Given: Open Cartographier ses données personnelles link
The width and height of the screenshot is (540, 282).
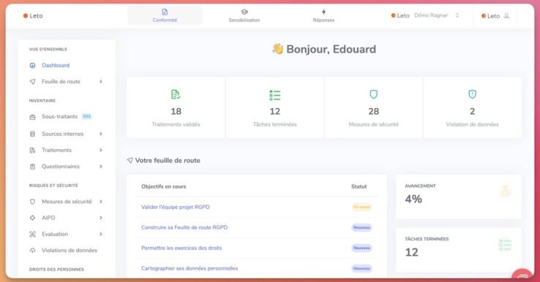Looking at the screenshot, I should (190, 268).
